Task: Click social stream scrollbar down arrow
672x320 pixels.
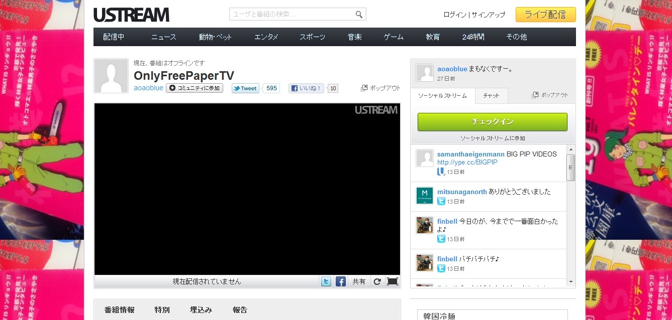Action: 571,282
